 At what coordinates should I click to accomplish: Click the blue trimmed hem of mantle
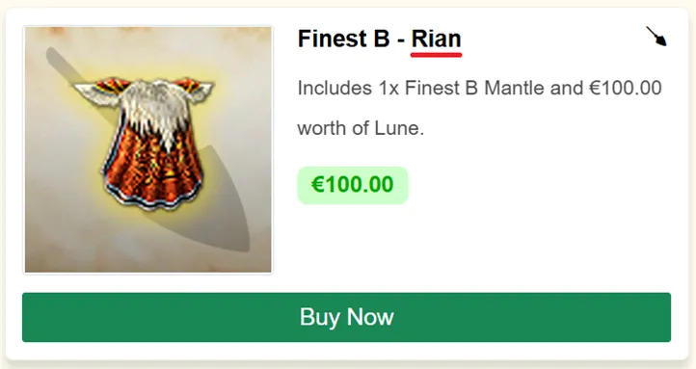point(151,200)
